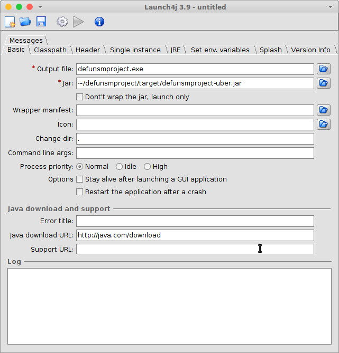The height and width of the screenshot is (353, 339).
Task: Create a new configuration file
Action: (10, 22)
